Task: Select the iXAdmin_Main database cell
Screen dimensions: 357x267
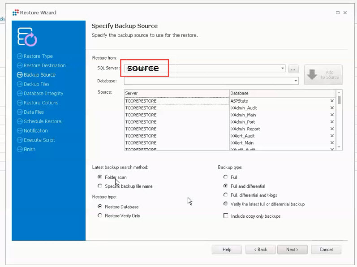Action: (280, 115)
